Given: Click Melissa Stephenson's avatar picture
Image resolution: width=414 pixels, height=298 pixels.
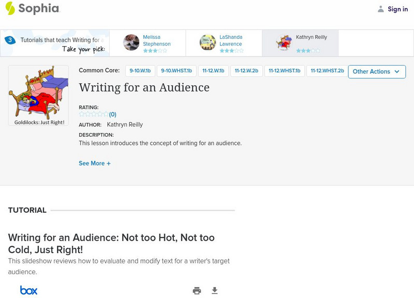Looking at the screenshot, I should (131, 42).
